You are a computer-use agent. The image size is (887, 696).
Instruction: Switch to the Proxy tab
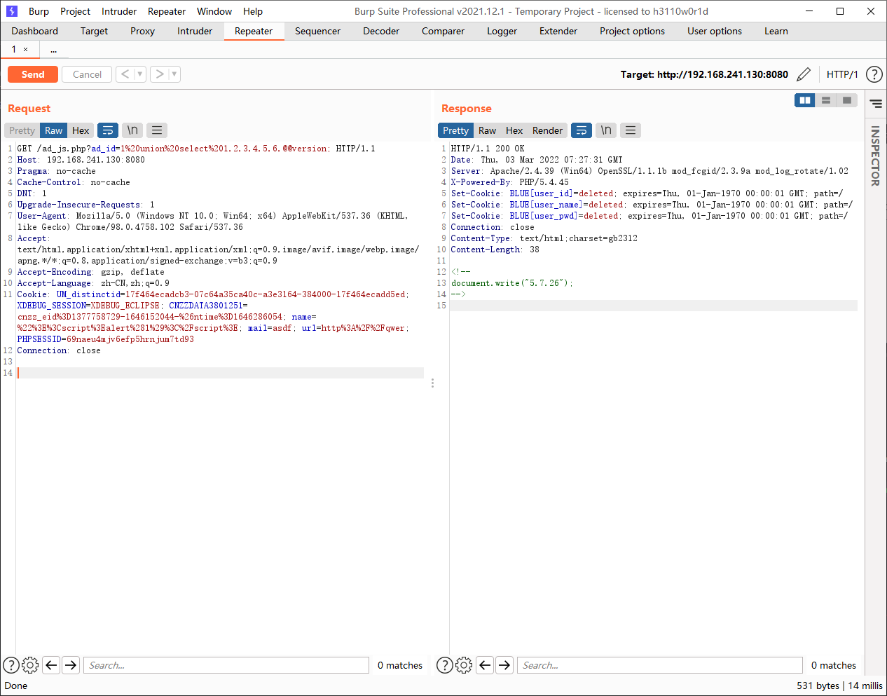point(142,31)
